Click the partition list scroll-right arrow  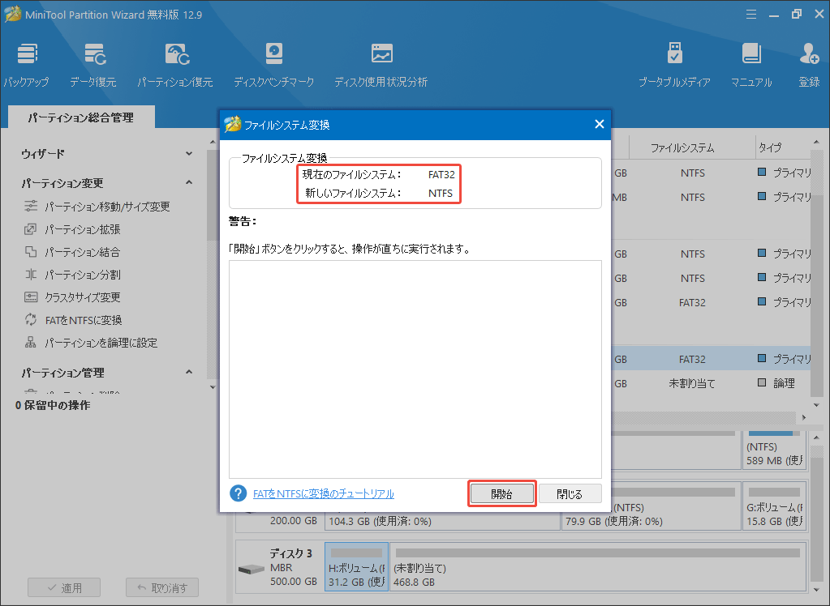[x=804, y=418]
